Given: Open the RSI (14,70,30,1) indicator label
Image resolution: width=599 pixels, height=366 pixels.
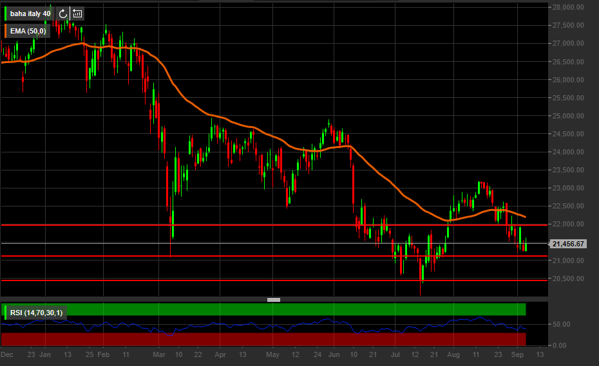Looking at the screenshot, I should tap(36, 313).
